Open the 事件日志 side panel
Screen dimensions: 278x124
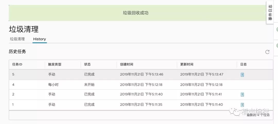click(x=270, y=13)
